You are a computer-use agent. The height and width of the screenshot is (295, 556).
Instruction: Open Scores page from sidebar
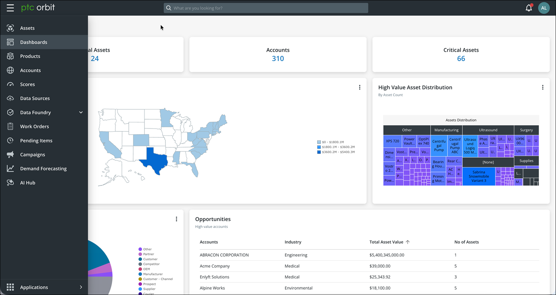pos(44,84)
